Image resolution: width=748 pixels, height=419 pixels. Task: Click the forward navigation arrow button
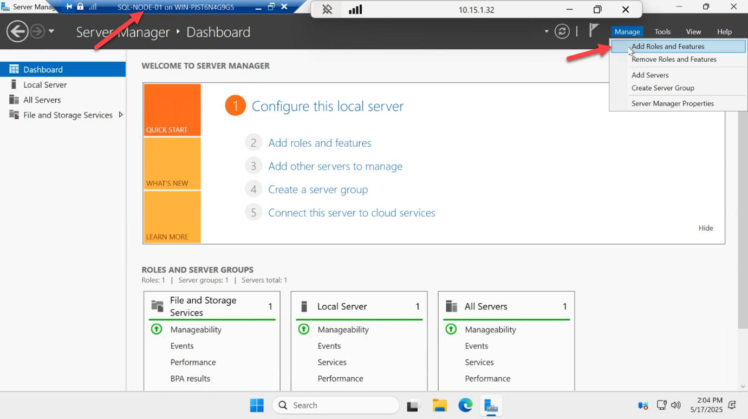point(37,32)
